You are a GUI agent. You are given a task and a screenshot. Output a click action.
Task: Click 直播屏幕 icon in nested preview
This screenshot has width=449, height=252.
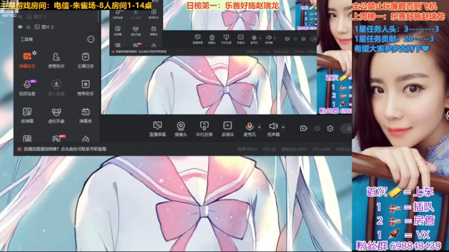198,39
